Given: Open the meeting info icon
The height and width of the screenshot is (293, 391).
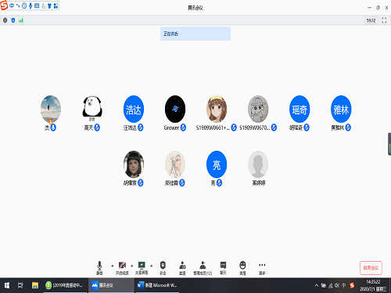Looking at the screenshot, I should [5, 20].
